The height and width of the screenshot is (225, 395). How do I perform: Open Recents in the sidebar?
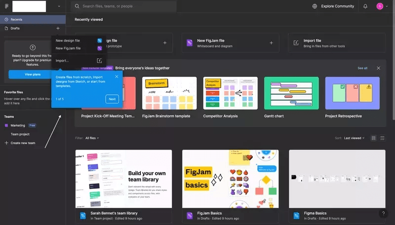pos(20,19)
